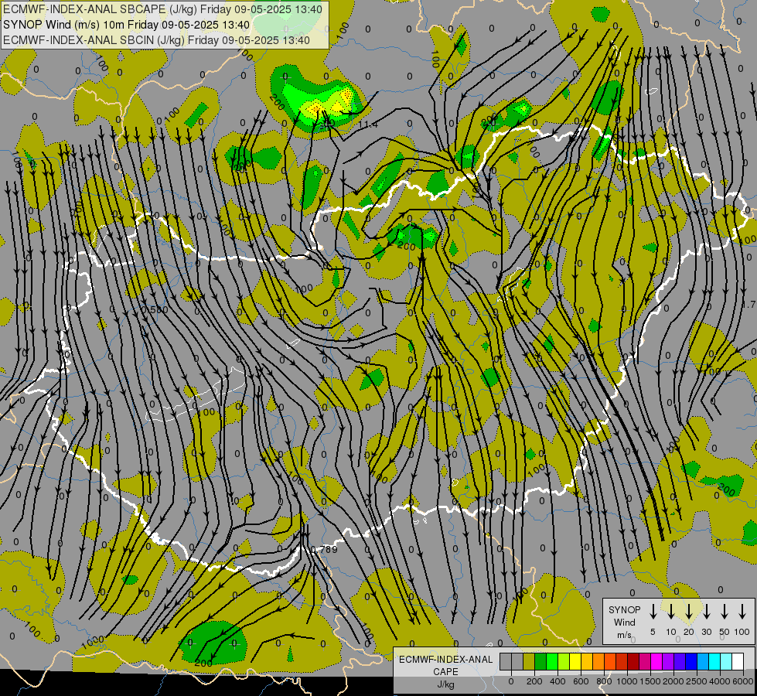This screenshot has height=696, width=757.
Task: Select the olive swatch in CAPE legend
Action: point(529,661)
